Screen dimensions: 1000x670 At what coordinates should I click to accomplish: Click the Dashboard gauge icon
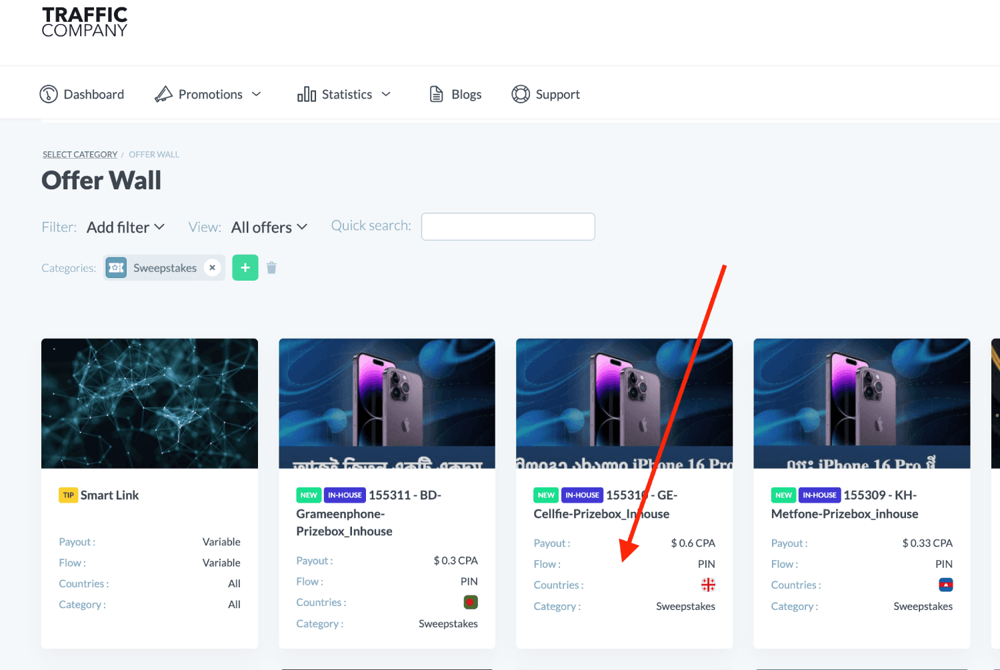point(49,95)
